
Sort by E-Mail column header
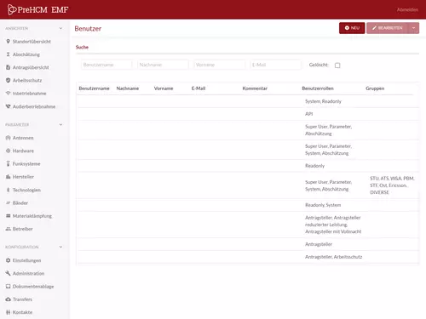pyautogui.click(x=199, y=88)
